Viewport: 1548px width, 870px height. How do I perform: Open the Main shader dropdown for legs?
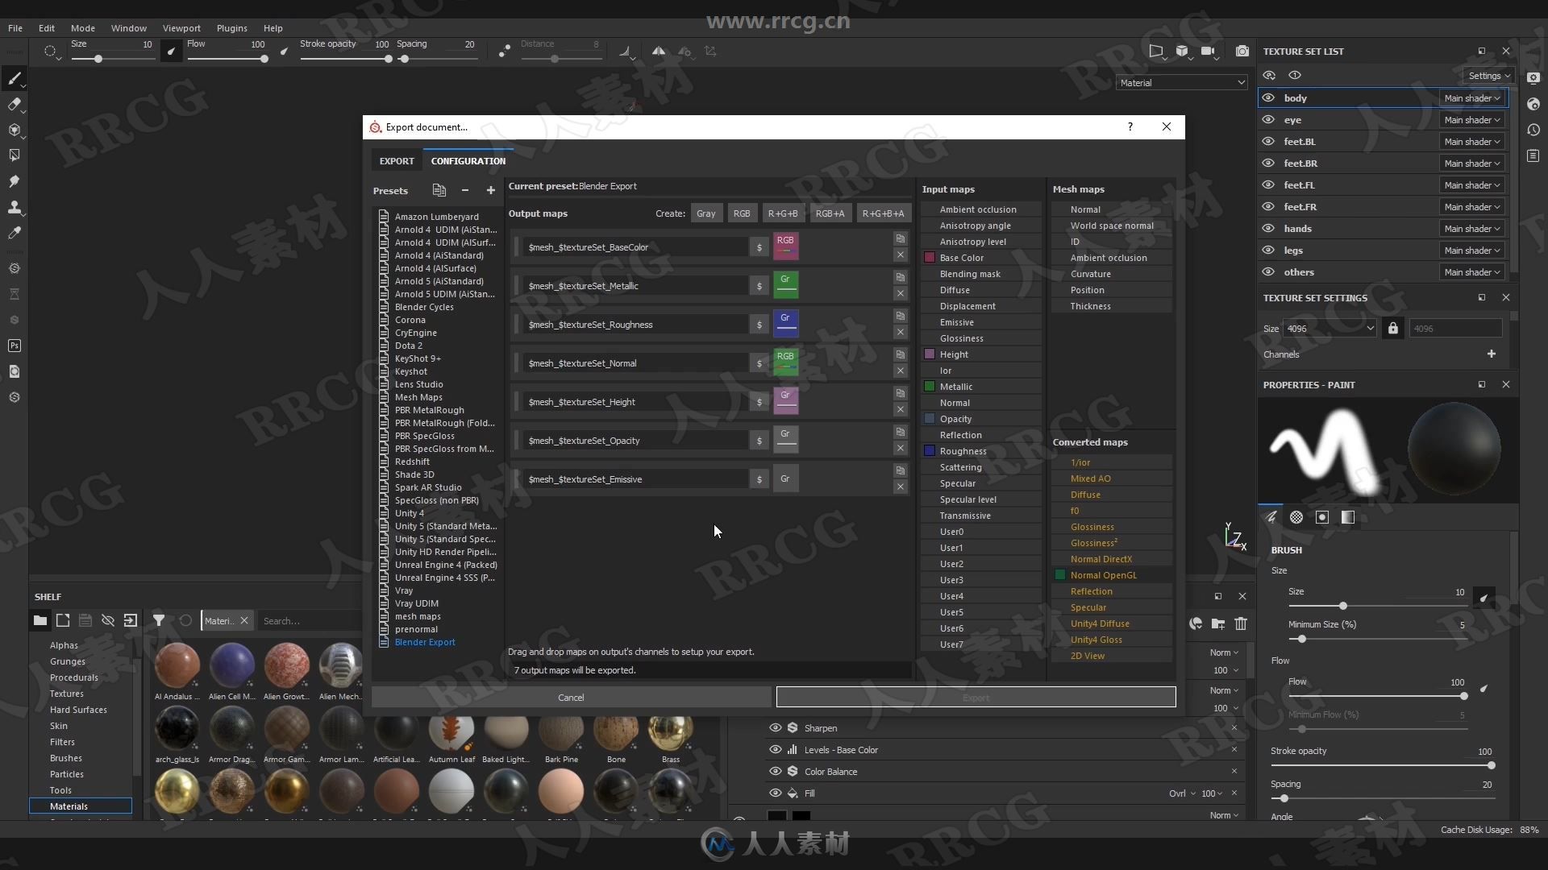1472,250
